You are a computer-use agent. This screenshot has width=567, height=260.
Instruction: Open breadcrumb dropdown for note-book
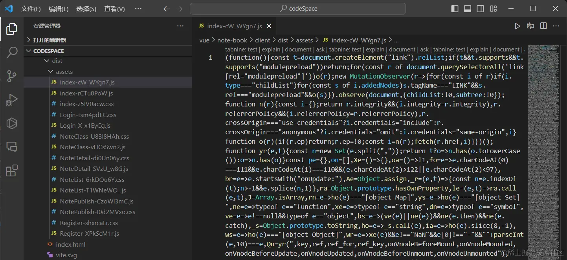click(232, 40)
